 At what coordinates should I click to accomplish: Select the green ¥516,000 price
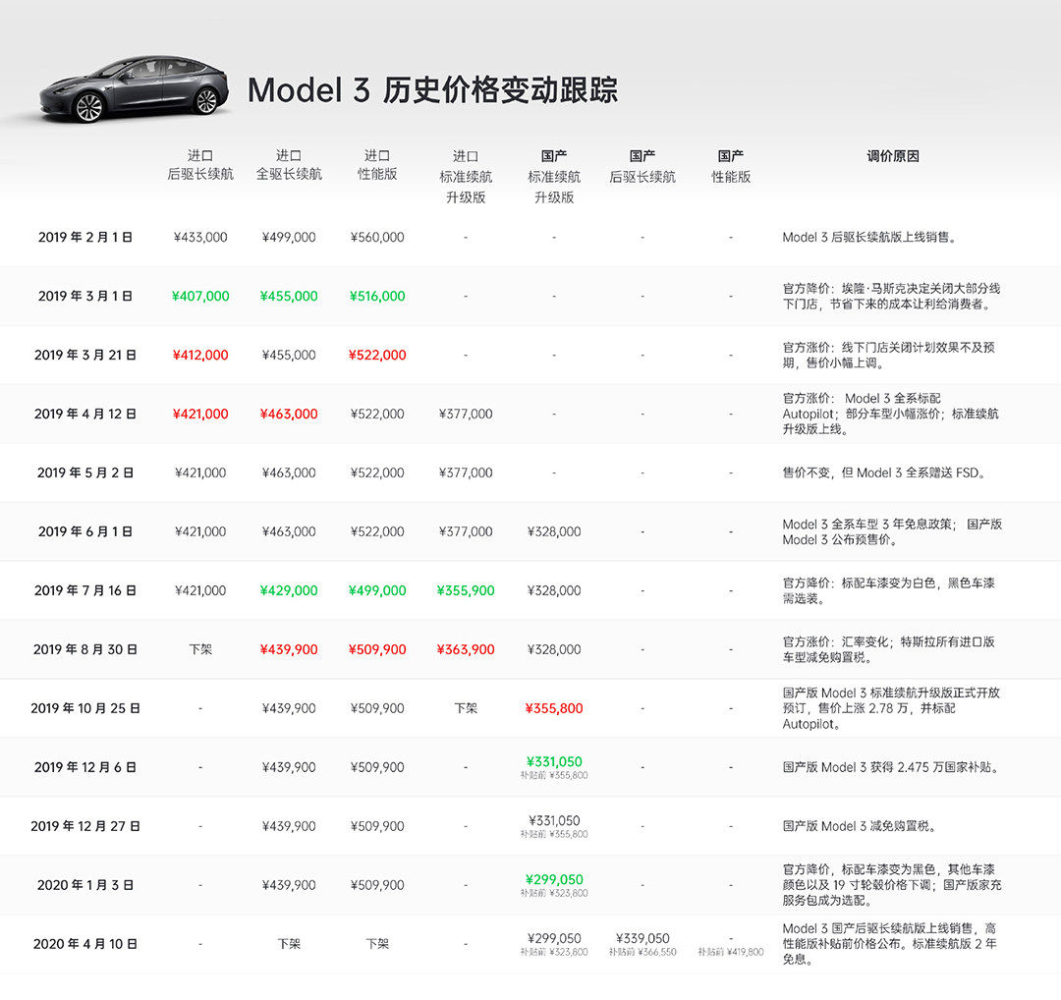tap(377, 296)
